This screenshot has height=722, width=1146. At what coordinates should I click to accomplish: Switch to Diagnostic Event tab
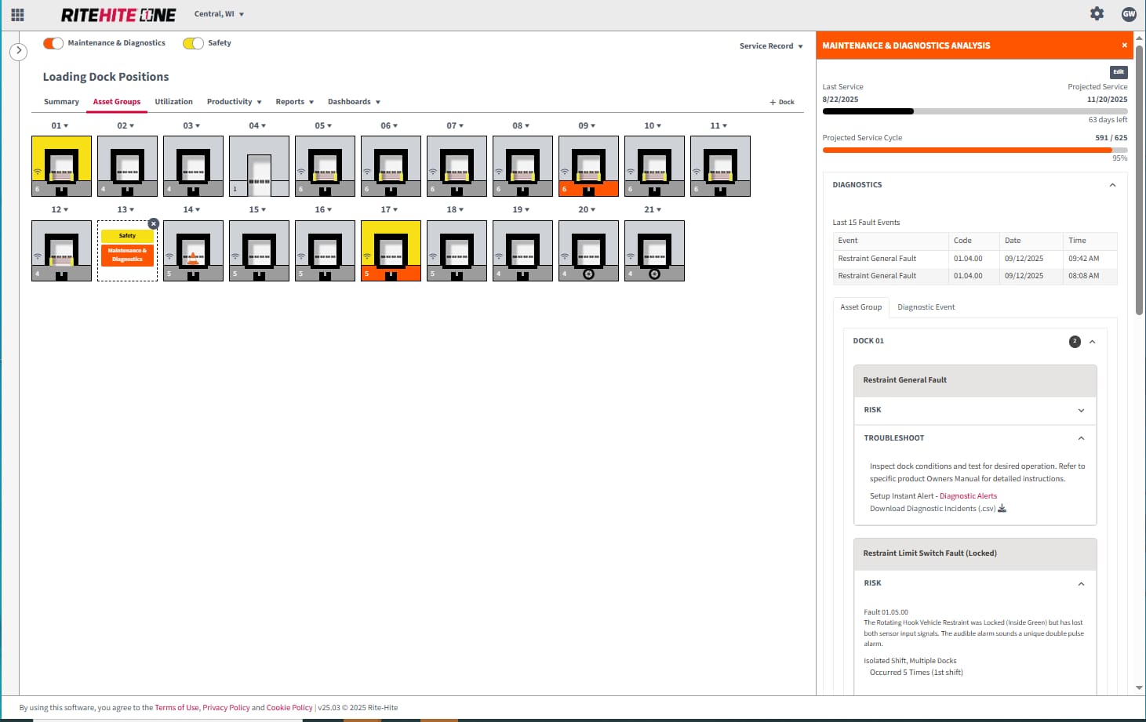[926, 307]
